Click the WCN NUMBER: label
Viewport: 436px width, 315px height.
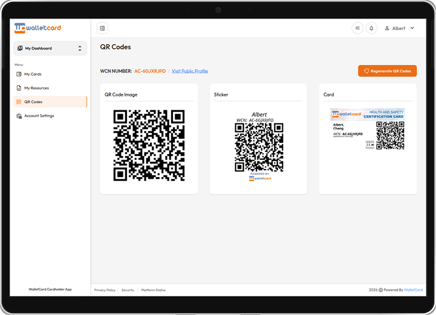coord(116,71)
